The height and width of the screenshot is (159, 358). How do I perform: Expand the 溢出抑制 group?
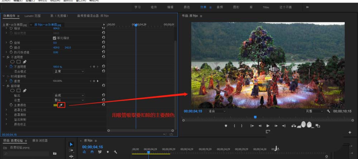6,119
